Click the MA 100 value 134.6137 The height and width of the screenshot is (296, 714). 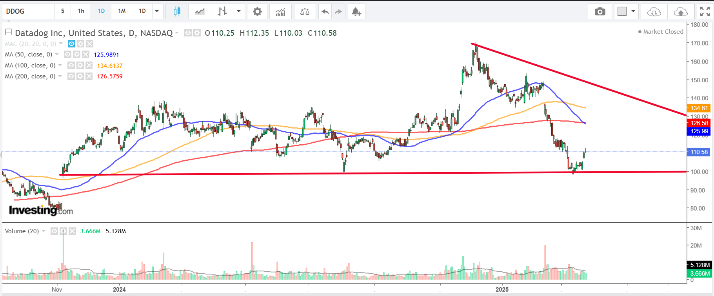(x=110, y=65)
